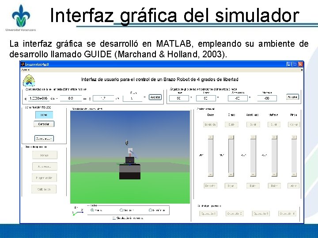The width and height of the screenshot is (318, 238).
Task: Click the Subir button under Antebrazo
Action: tap(253, 124)
